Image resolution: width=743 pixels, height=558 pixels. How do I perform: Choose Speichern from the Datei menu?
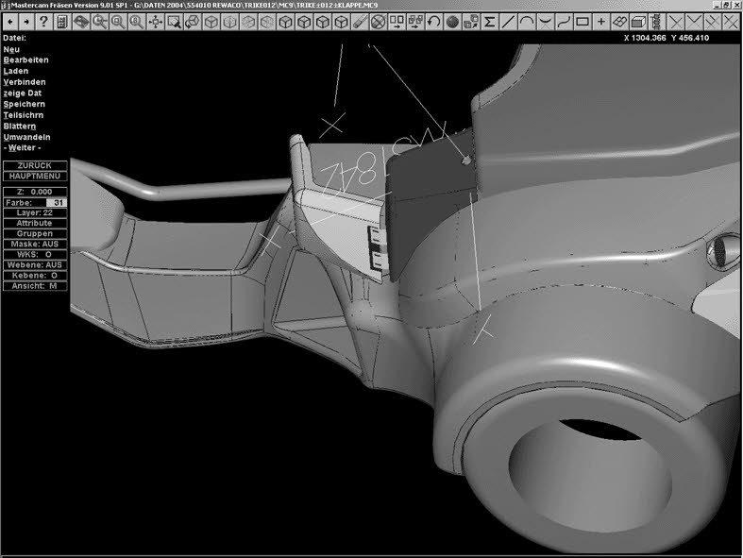(x=25, y=104)
